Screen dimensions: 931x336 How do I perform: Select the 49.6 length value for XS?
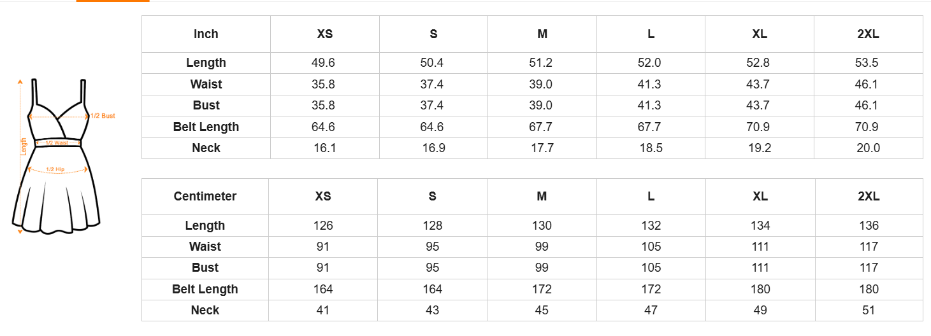pyautogui.click(x=323, y=63)
